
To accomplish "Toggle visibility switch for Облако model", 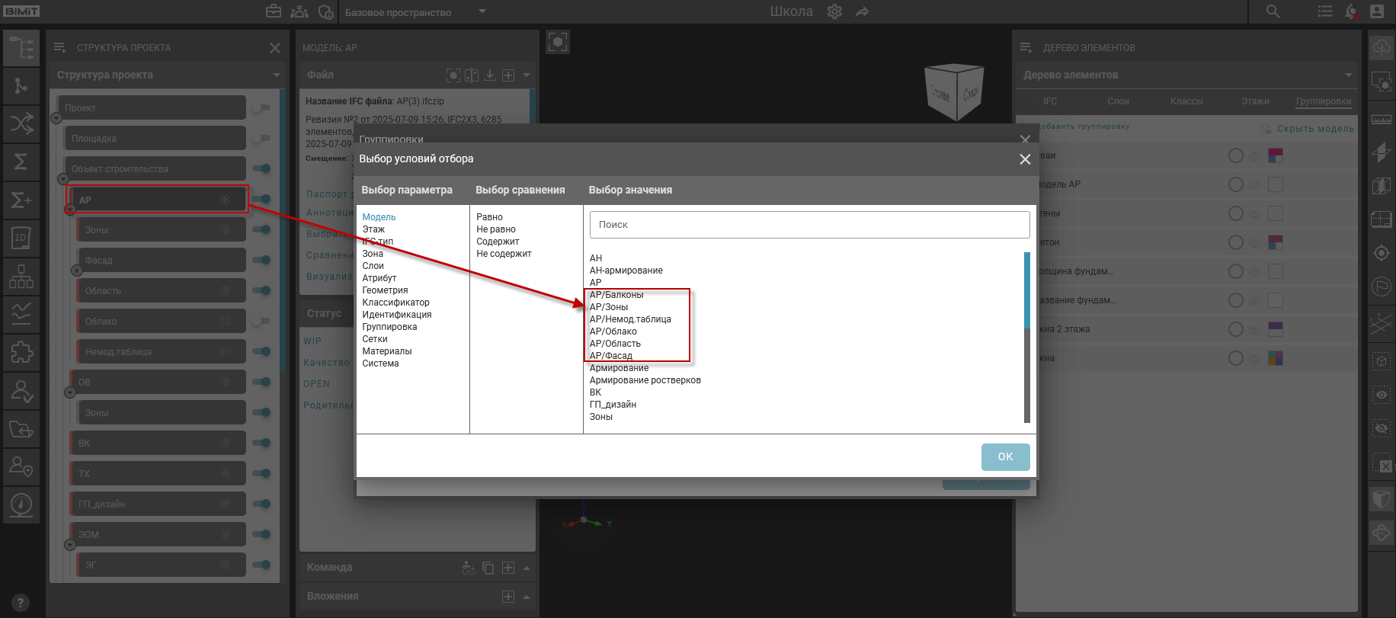I will click(x=261, y=321).
